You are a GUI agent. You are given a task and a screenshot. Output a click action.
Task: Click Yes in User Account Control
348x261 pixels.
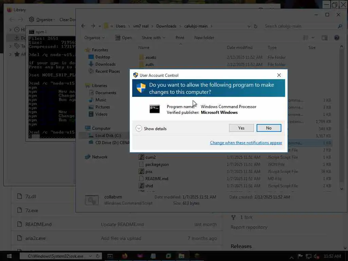click(x=241, y=128)
